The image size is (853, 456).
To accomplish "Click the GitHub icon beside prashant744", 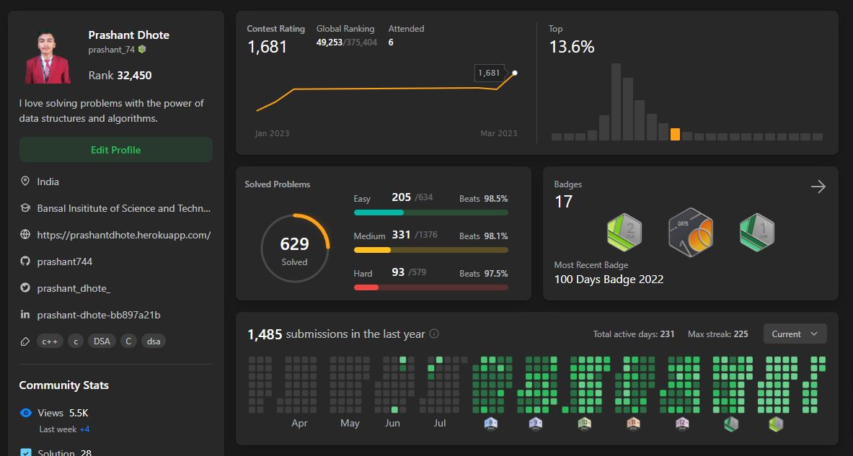I will [x=25, y=261].
